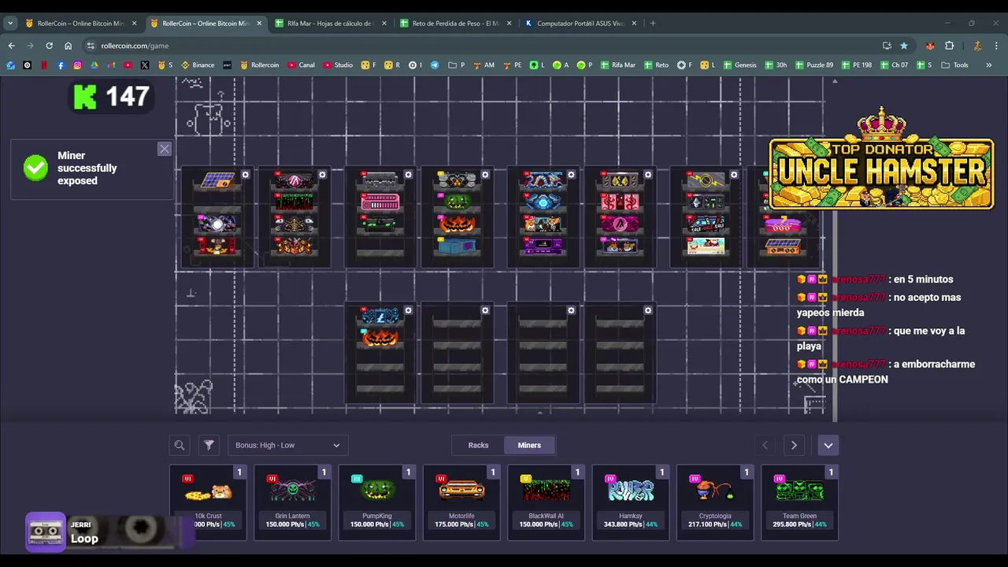
Task: Click the install-app icon in address bar
Action: pos(887,46)
